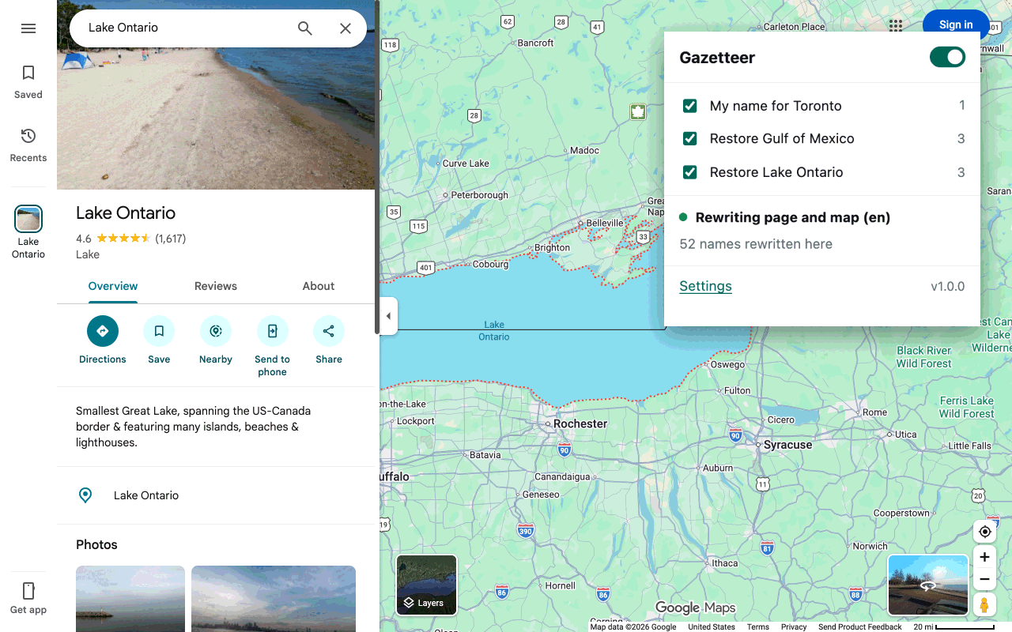This screenshot has height=632, width=1012.
Task: Click '52 names rewritten here' text
Action: tap(756, 244)
